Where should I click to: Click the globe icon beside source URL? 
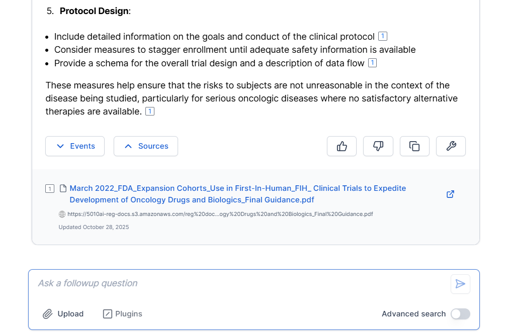point(62,214)
